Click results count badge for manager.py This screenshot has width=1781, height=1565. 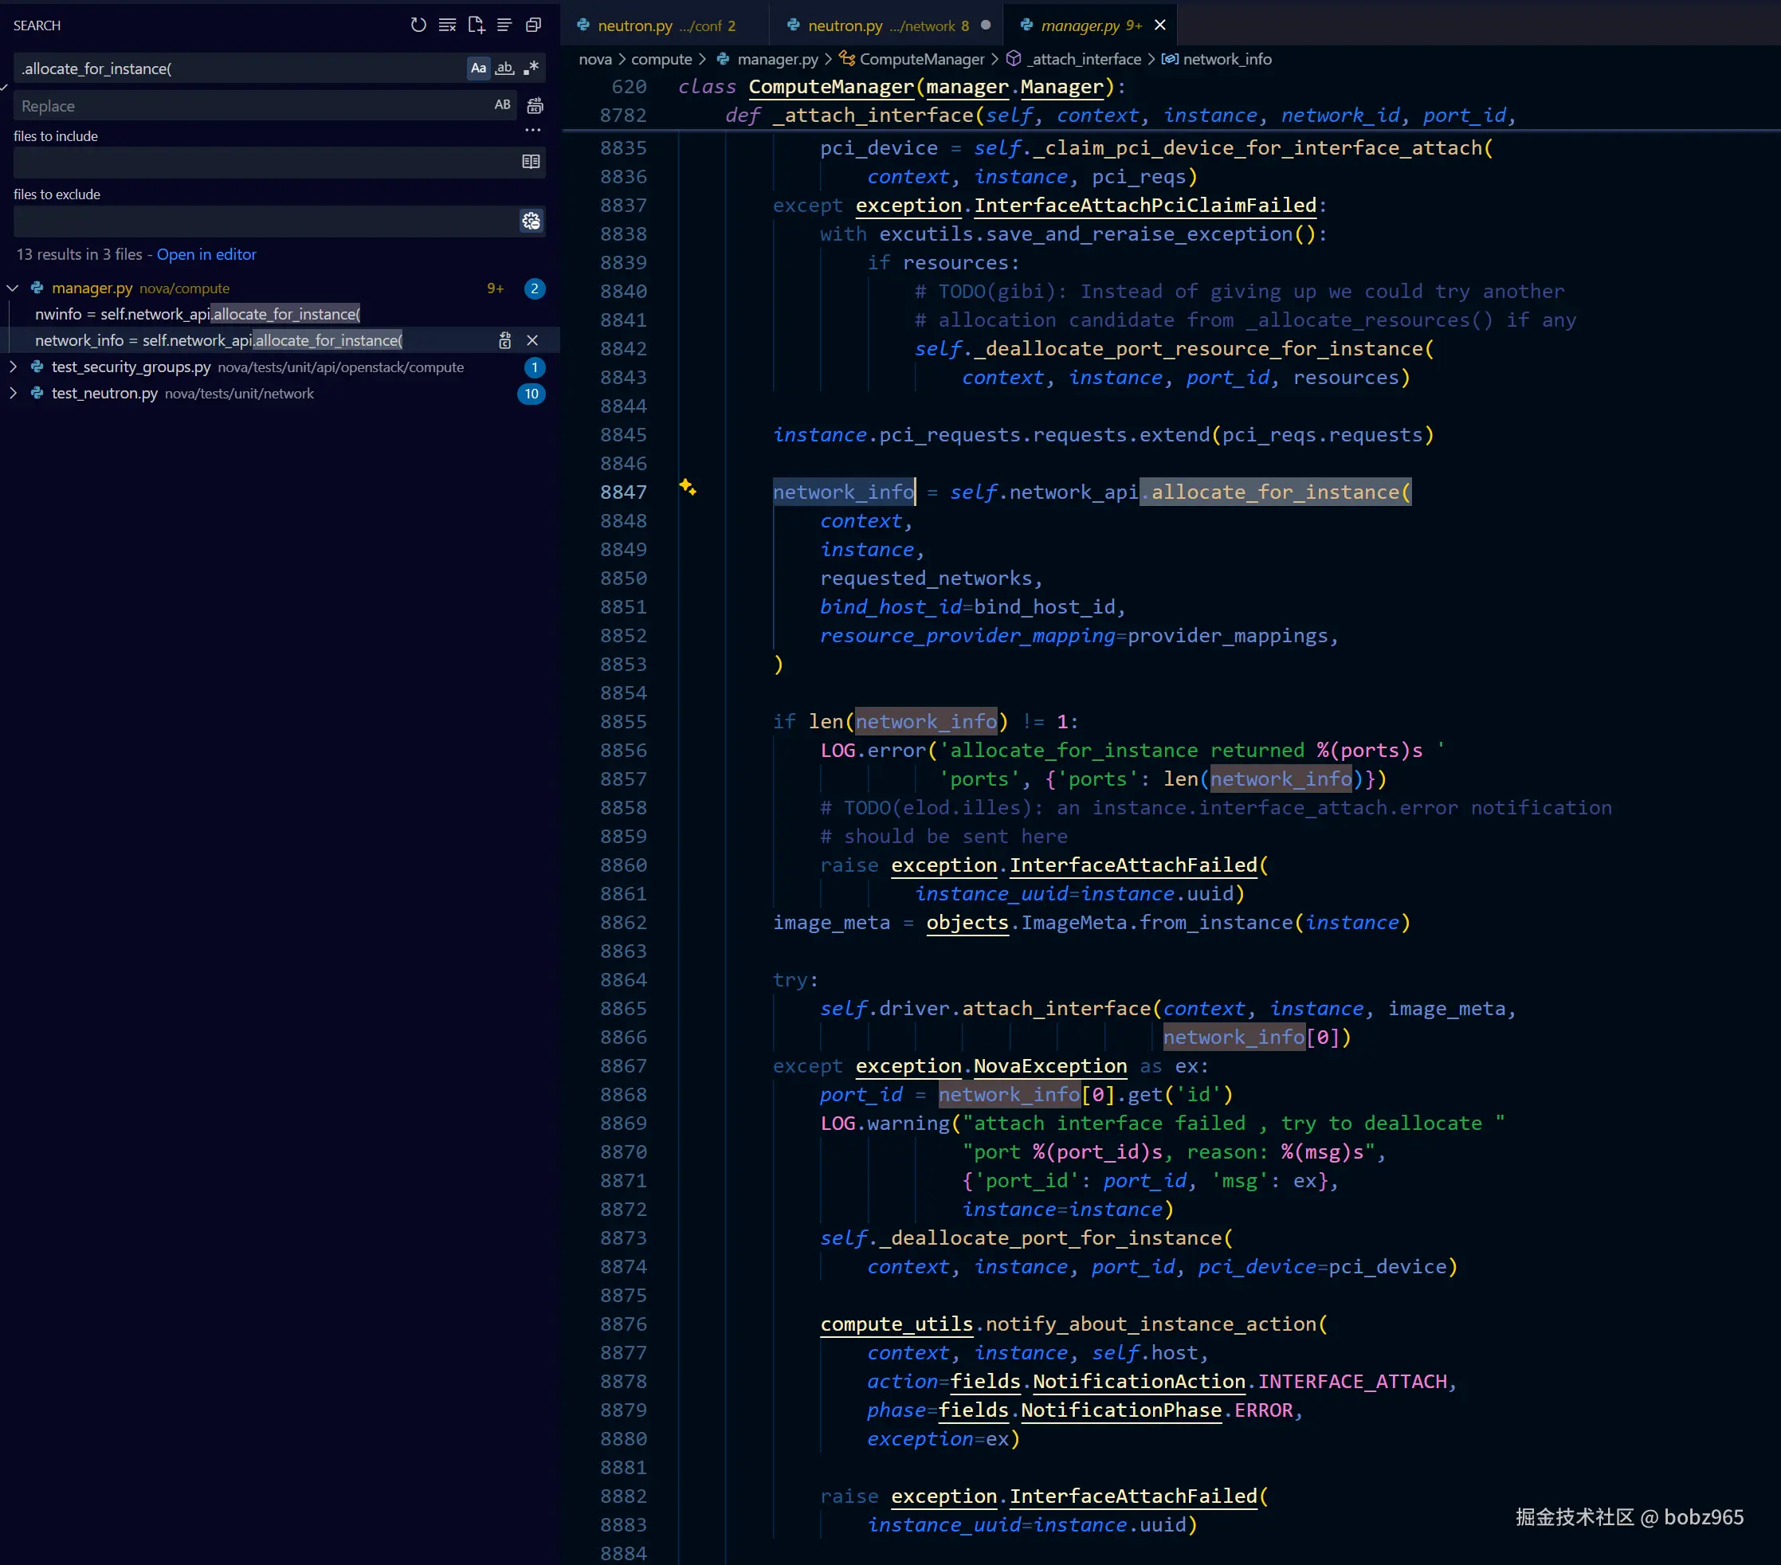(x=534, y=288)
